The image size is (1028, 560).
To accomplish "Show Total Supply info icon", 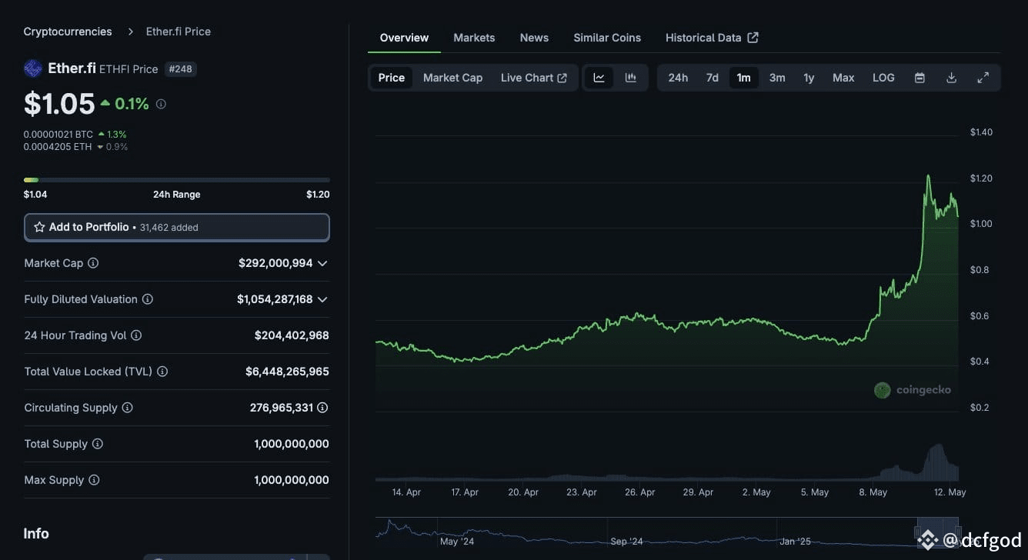I will point(98,444).
